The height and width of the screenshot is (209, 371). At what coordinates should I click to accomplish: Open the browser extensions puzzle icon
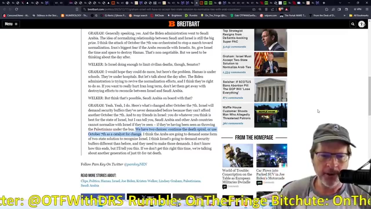[x=327, y=9]
